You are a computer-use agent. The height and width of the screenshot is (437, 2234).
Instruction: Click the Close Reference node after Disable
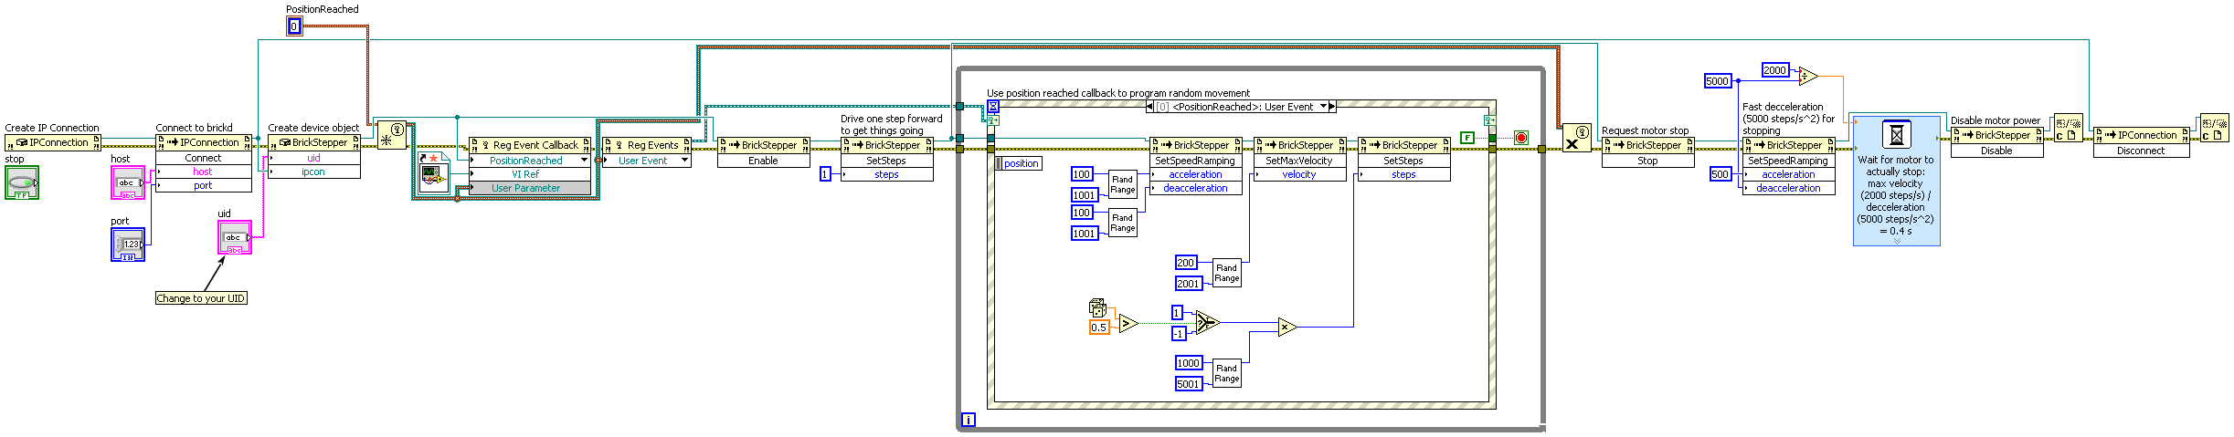(2068, 129)
